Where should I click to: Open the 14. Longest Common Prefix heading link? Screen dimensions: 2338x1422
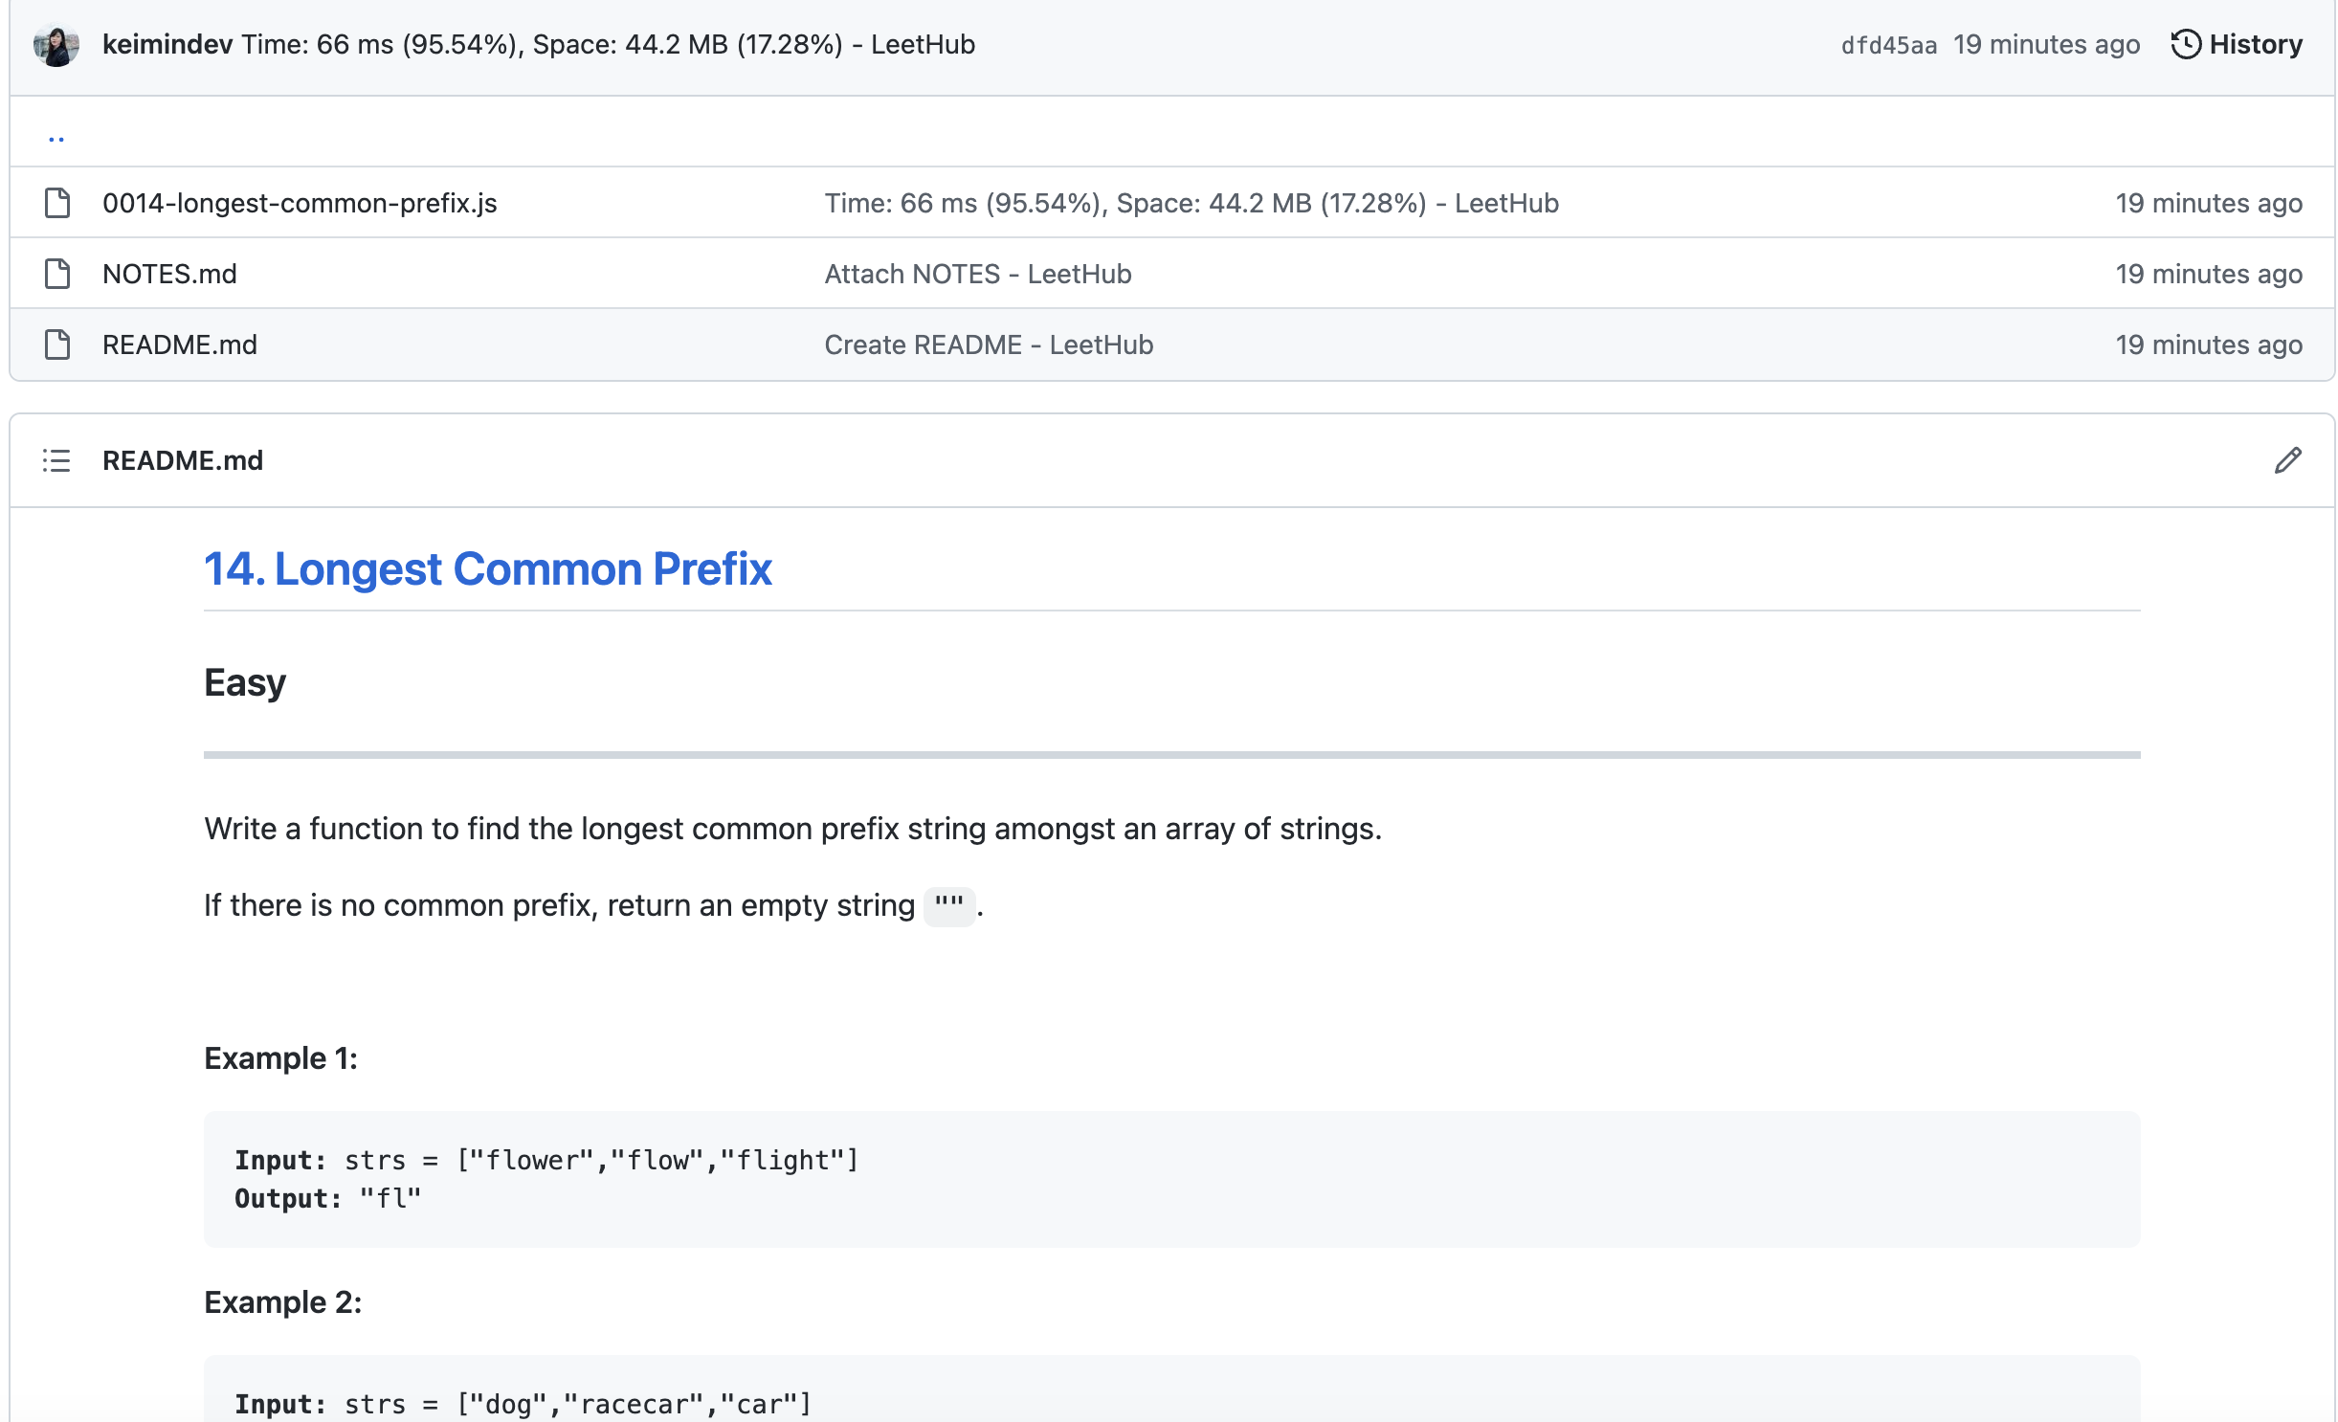(x=487, y=569)
